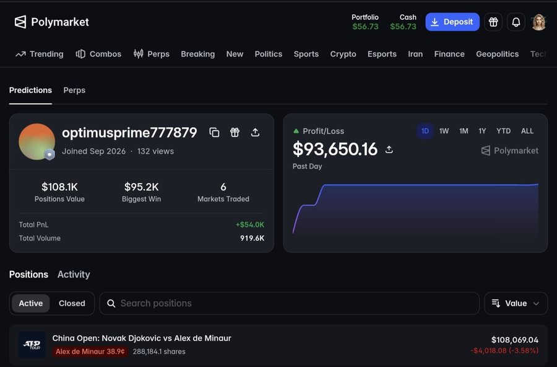Open Finance category
Image resolution: width=557 pixels, height=367 pixels.
point(449,54)
